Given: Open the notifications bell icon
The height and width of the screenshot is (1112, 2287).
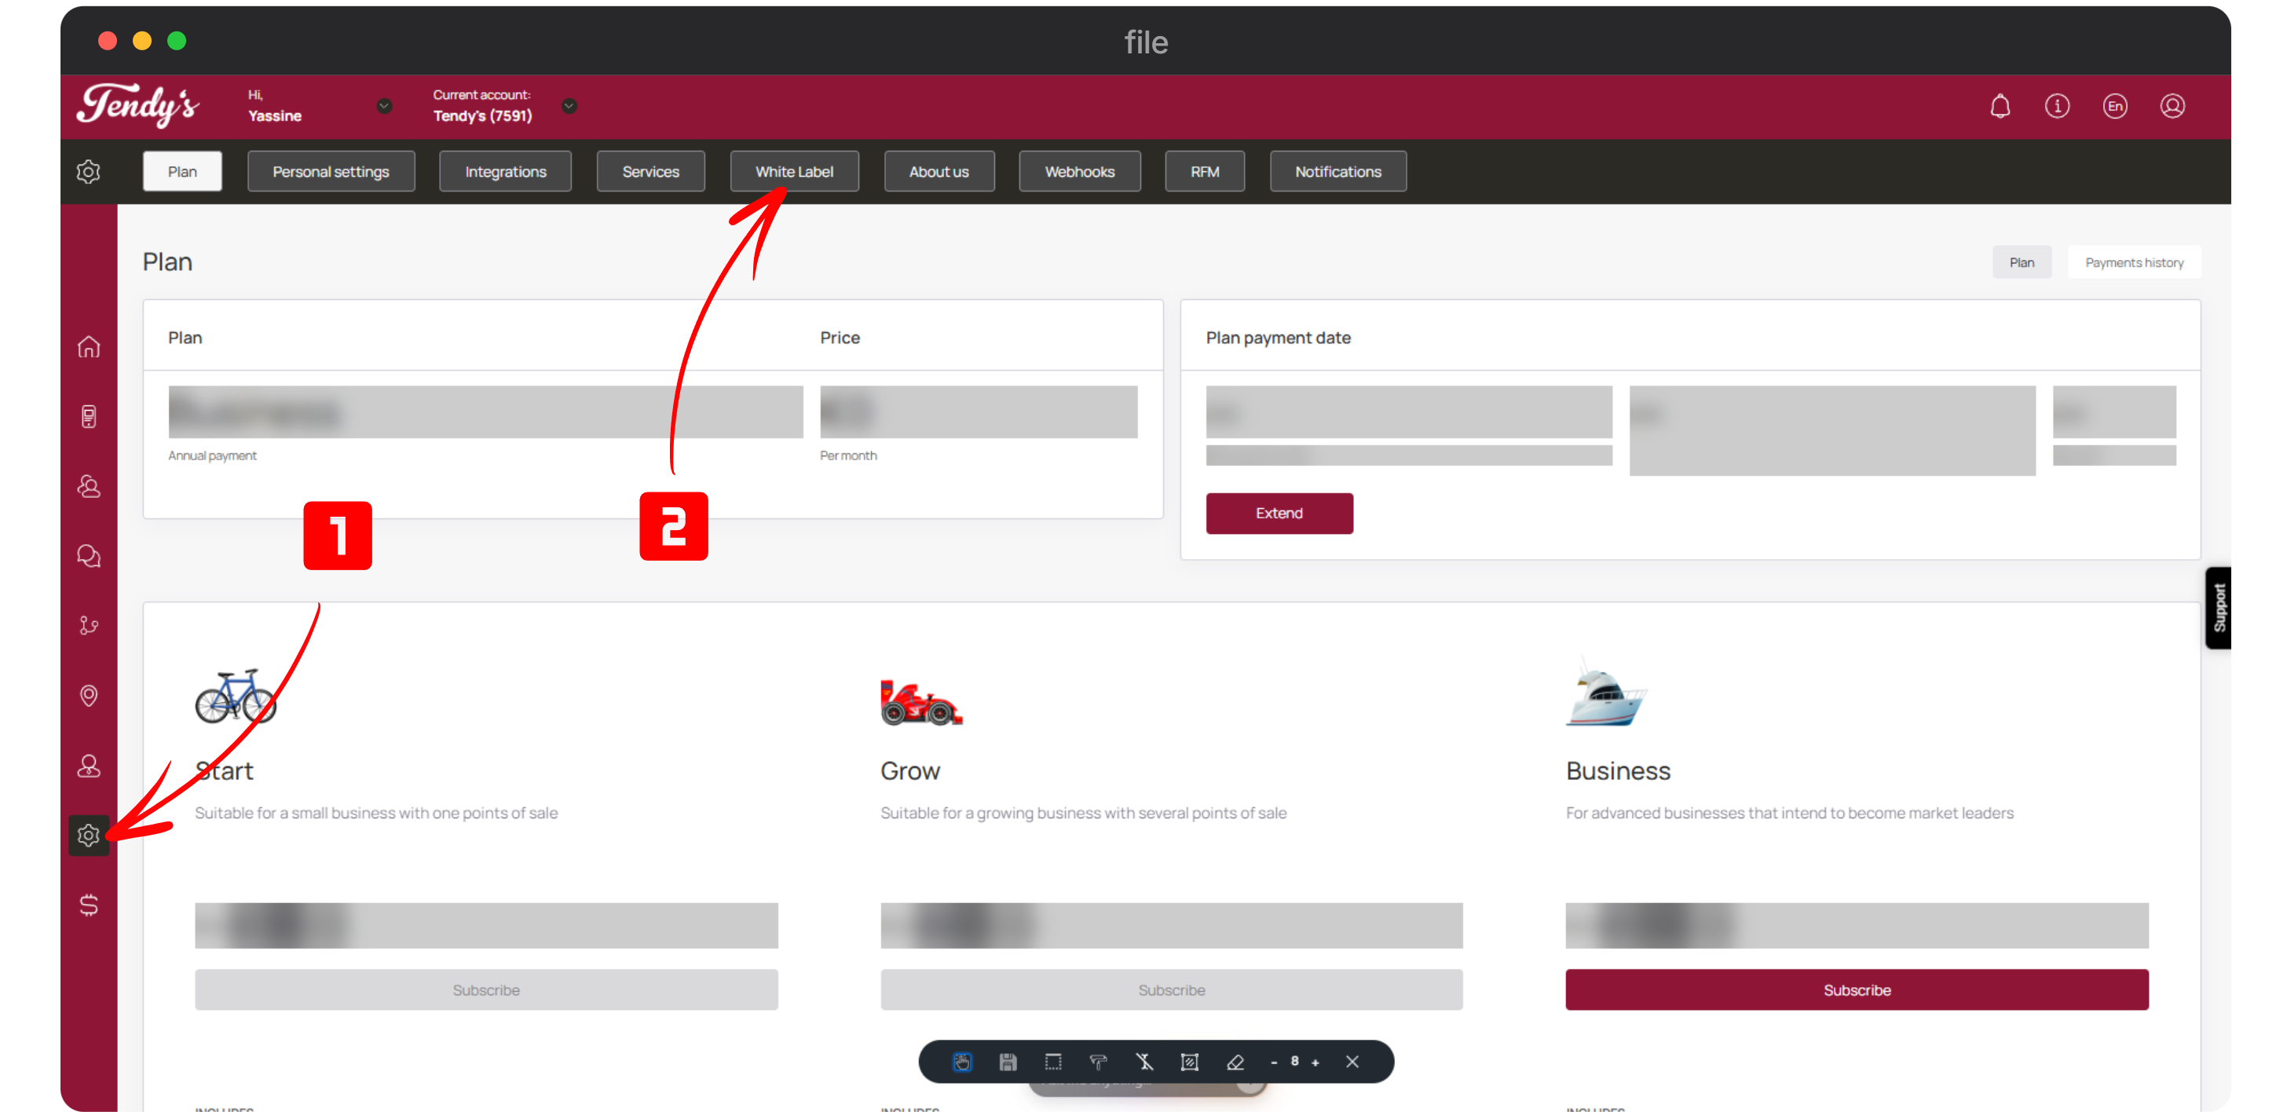Looking at the screenshot, I should pos(2000,107).
